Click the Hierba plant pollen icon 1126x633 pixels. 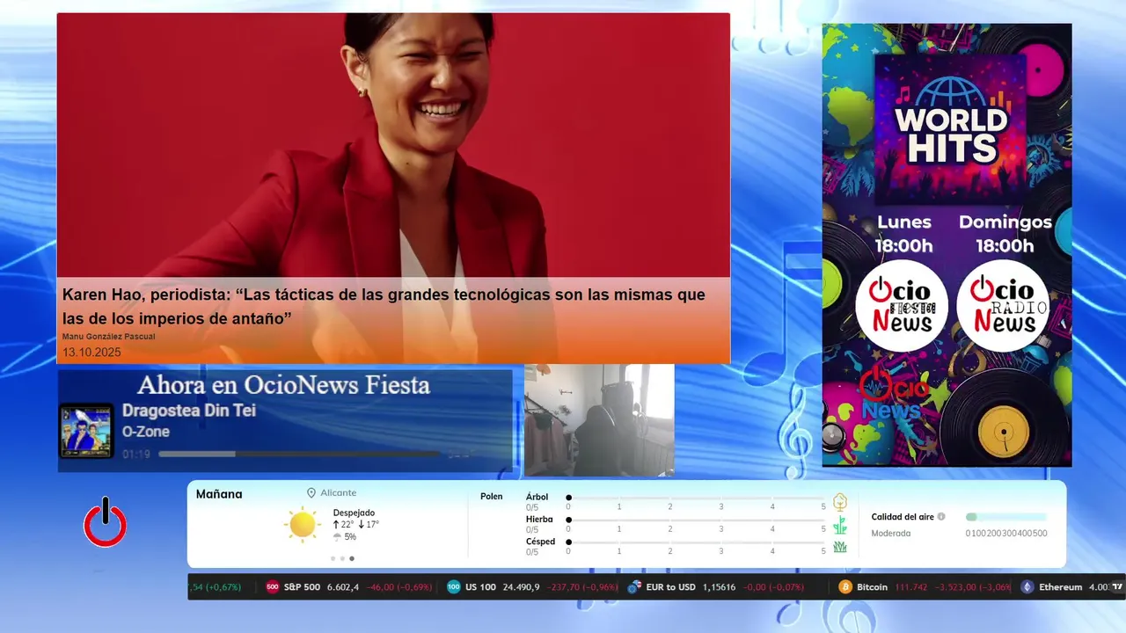(840, 525)
